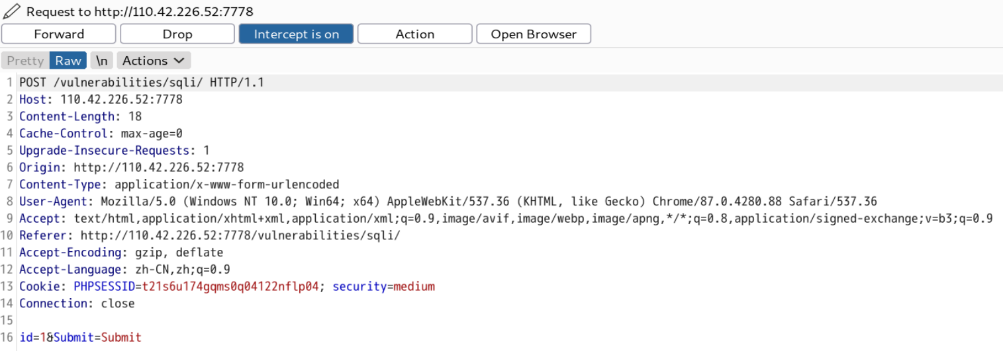Click the Upgrade-Insecure-Requests header line

click(x=114, y=151)
